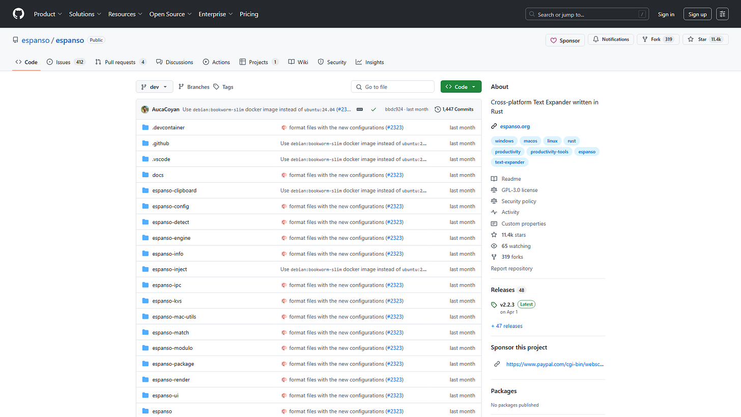Click the Tags link

[x=223, y=87]
